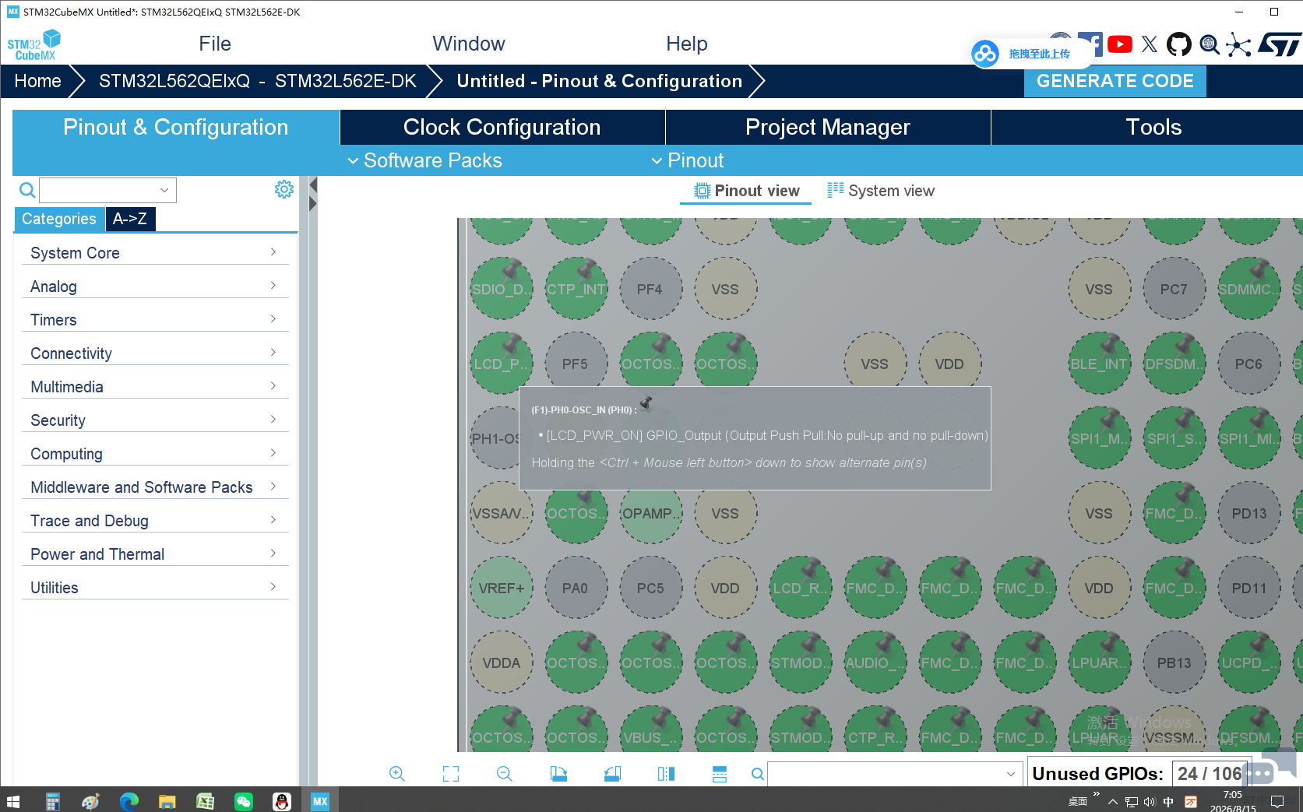Viewport: 1303px width, 812px height.
Task: Open the X (Twitter) social icon
Action: click(x=1150, y=44)
